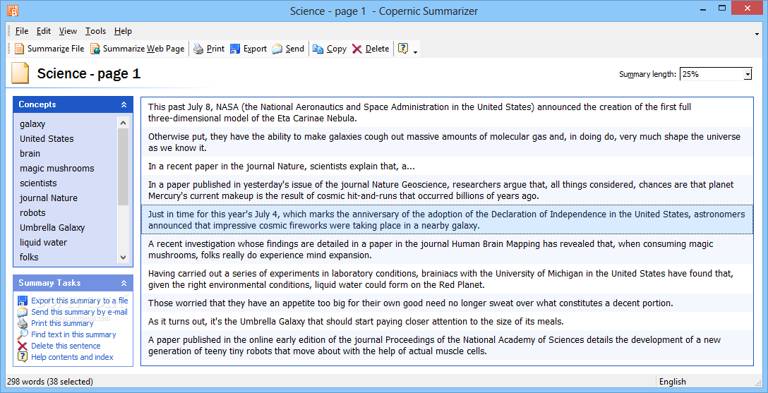Click the English language status bar entry
768x393 pixels.
pos(673,382)
